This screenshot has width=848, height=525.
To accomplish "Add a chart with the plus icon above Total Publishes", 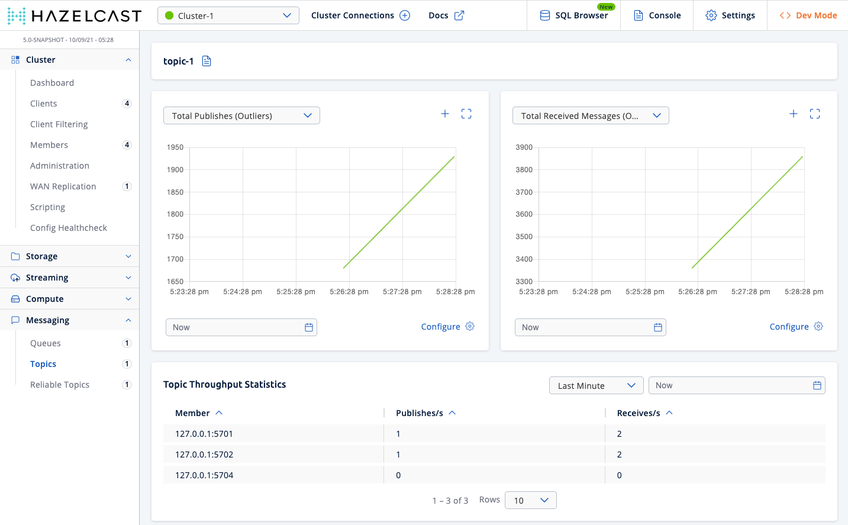I will point(445,113).
